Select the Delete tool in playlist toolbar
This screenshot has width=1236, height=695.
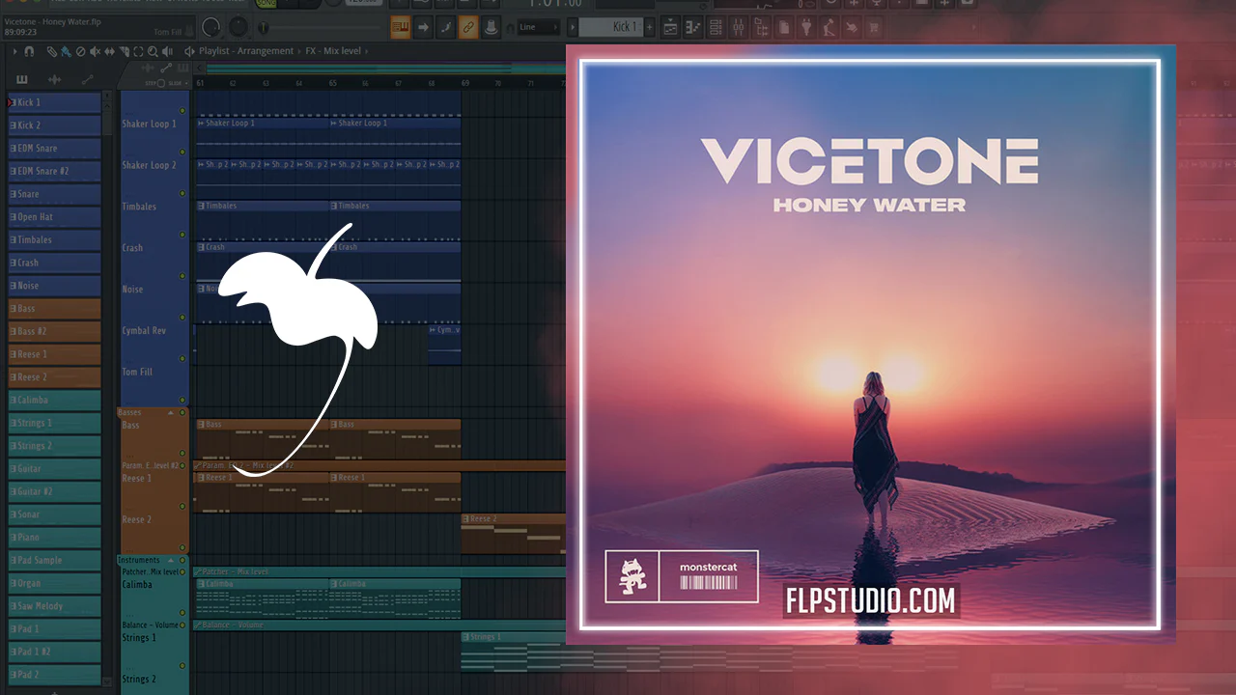pyautogui.click(x=80, y=51)
